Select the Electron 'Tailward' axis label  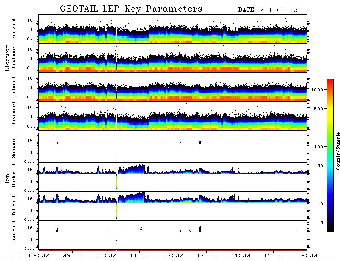14,87
